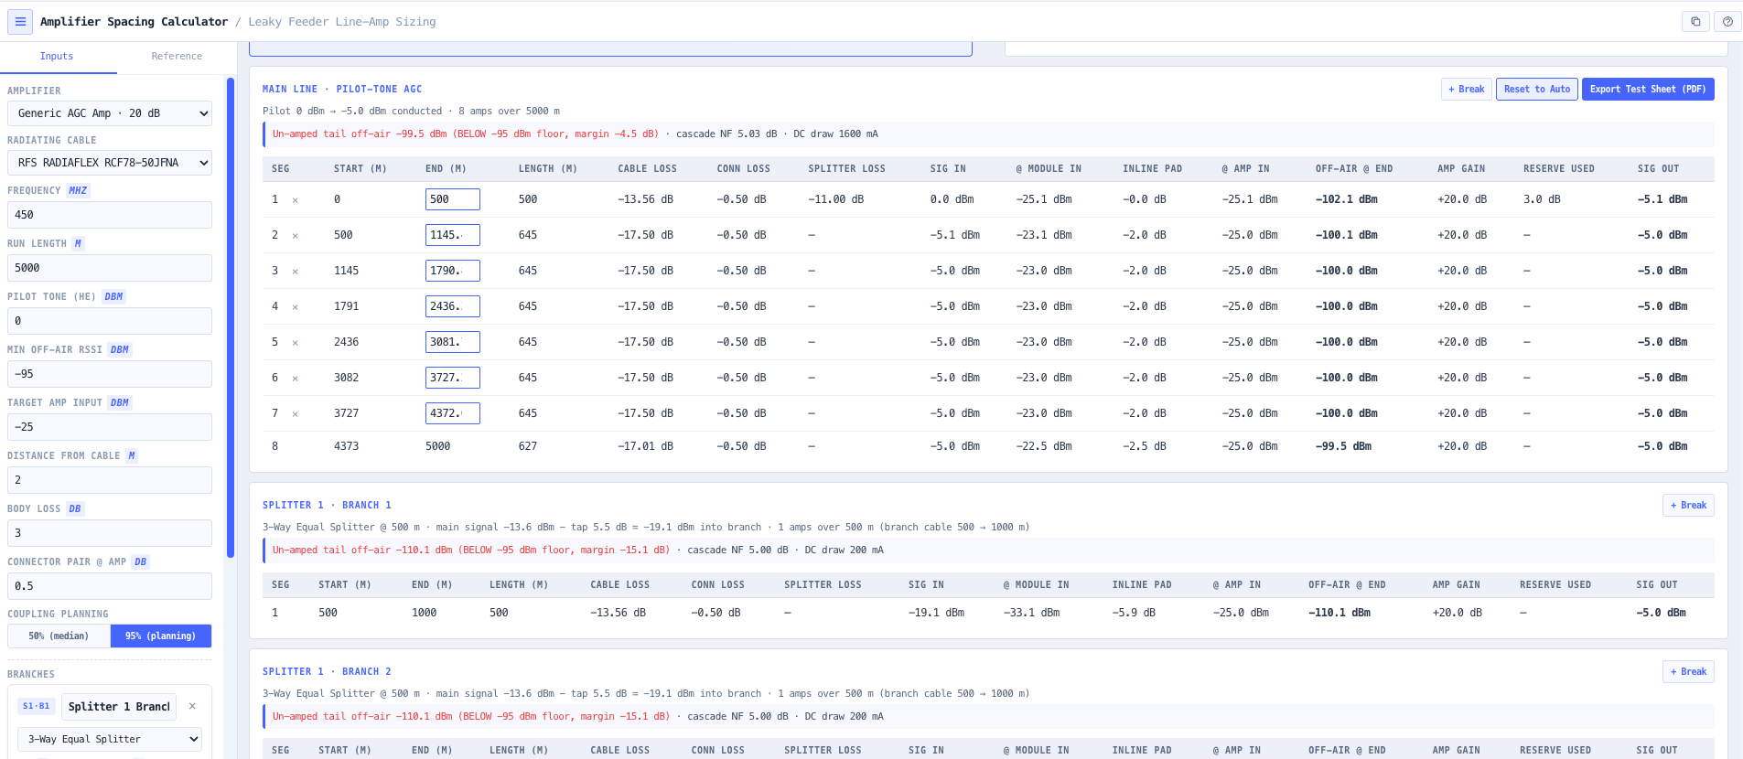Click the red un-amped tail warning in main line
1743x759 pixels.
coord(465,134)
